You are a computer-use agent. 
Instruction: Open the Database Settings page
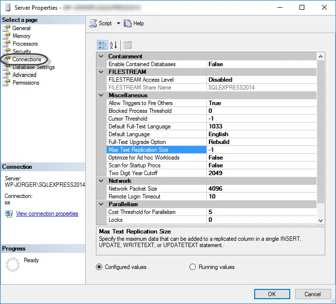(x=34, y=67)
